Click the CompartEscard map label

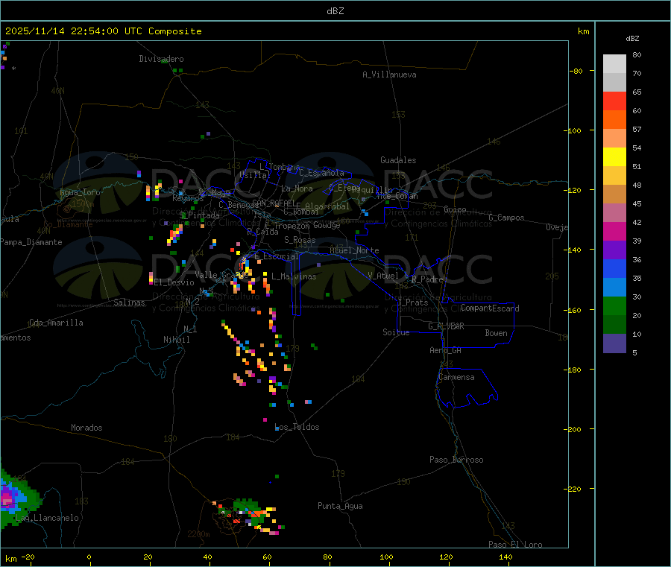coord(490,308)
